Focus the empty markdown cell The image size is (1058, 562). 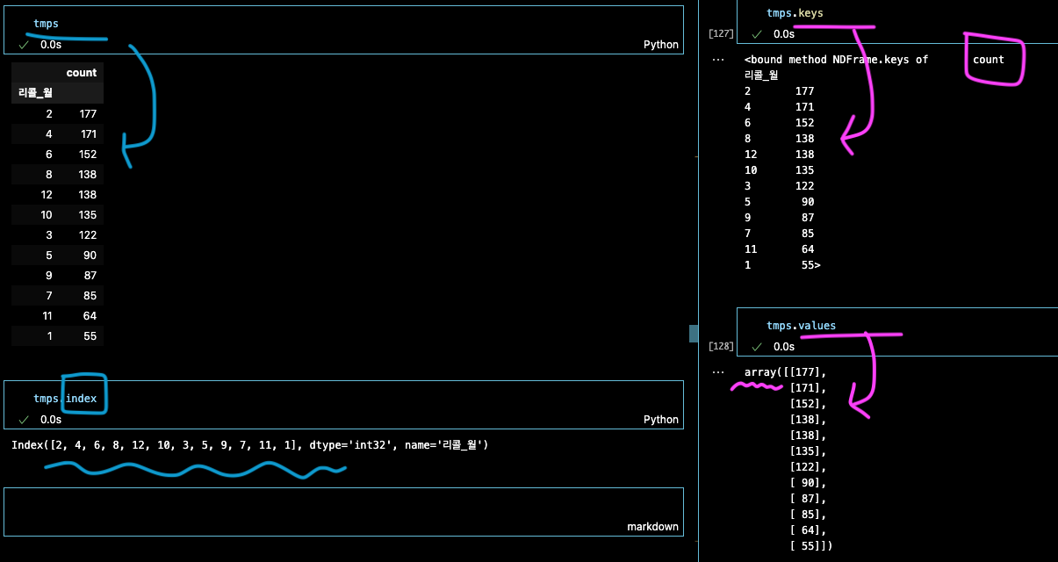coord(343,511)
